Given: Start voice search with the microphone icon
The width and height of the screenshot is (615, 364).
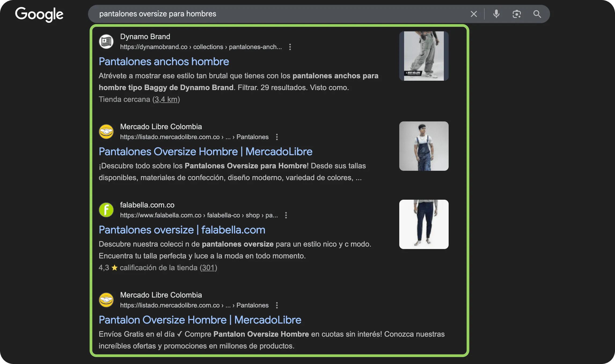Looking at the screenshot, I should [x=496, y=14].
